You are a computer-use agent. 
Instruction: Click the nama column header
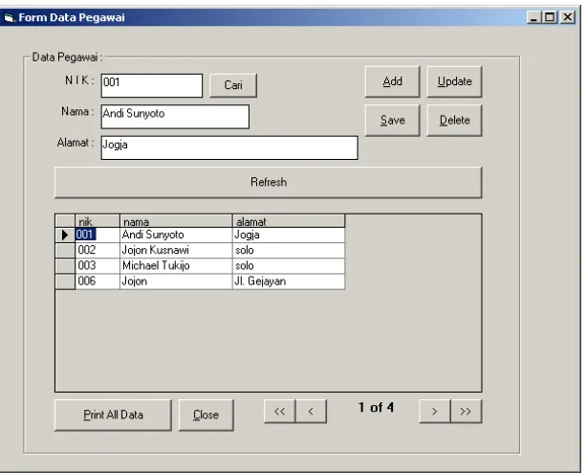176,221
